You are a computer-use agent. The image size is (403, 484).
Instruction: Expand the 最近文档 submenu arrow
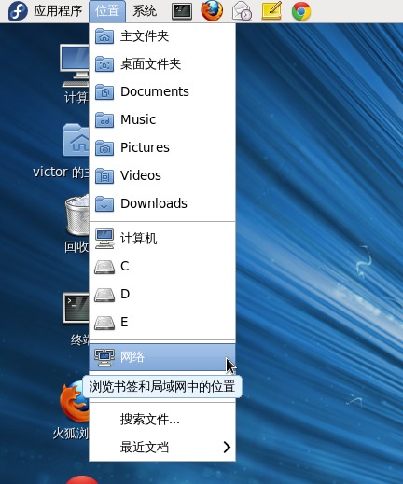point(227,447)
